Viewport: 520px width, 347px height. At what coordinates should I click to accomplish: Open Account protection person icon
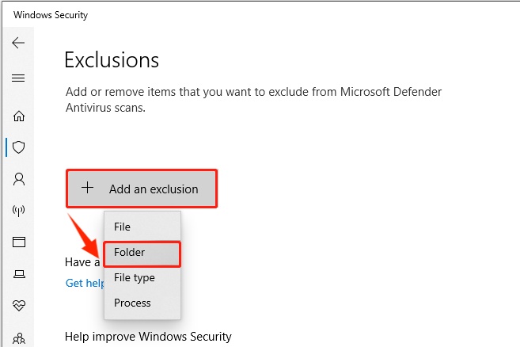19,179
